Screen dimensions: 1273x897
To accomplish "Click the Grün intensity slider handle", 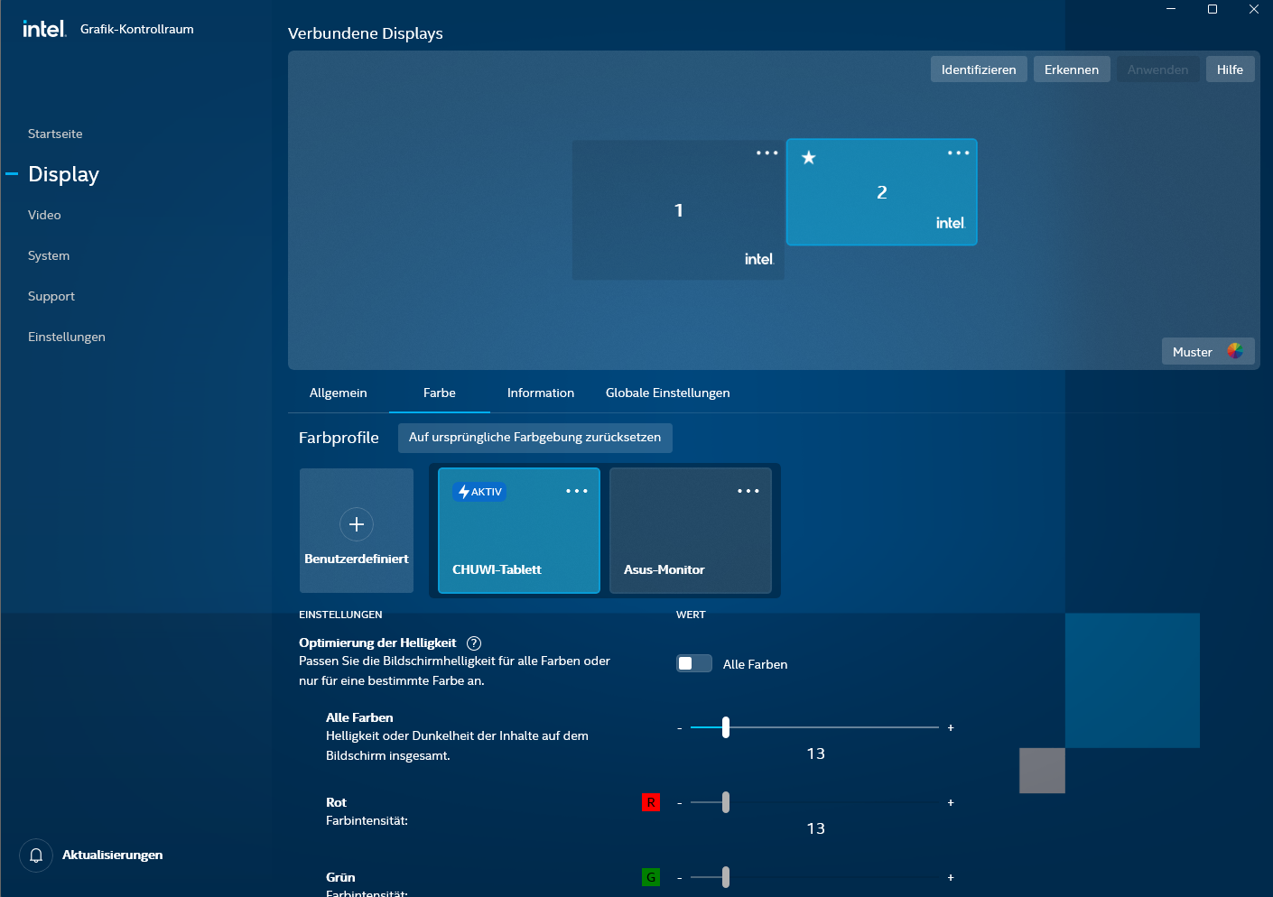I will 726,877.
